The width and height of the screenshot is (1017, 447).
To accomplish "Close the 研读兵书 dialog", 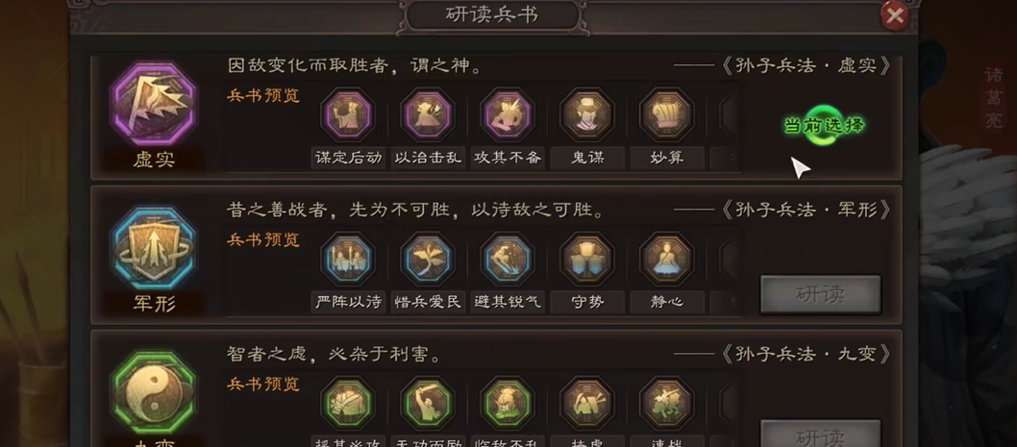I will pyautogui.click(x=895, y=15).
